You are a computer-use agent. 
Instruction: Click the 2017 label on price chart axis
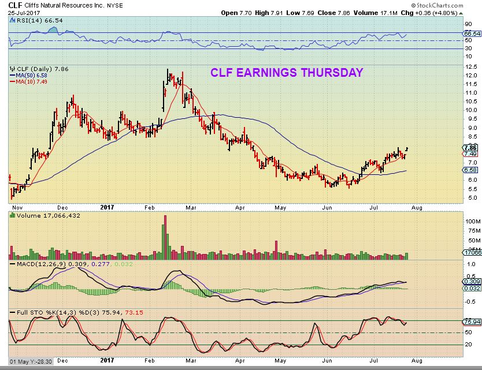107,208
